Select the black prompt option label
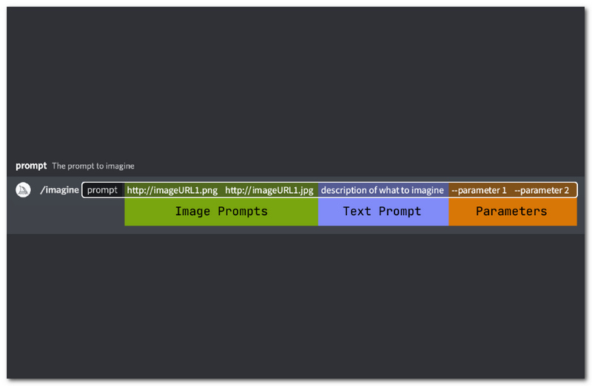This screenshot has height=386, width=592. pyautogui.click(x=102, y=190)
